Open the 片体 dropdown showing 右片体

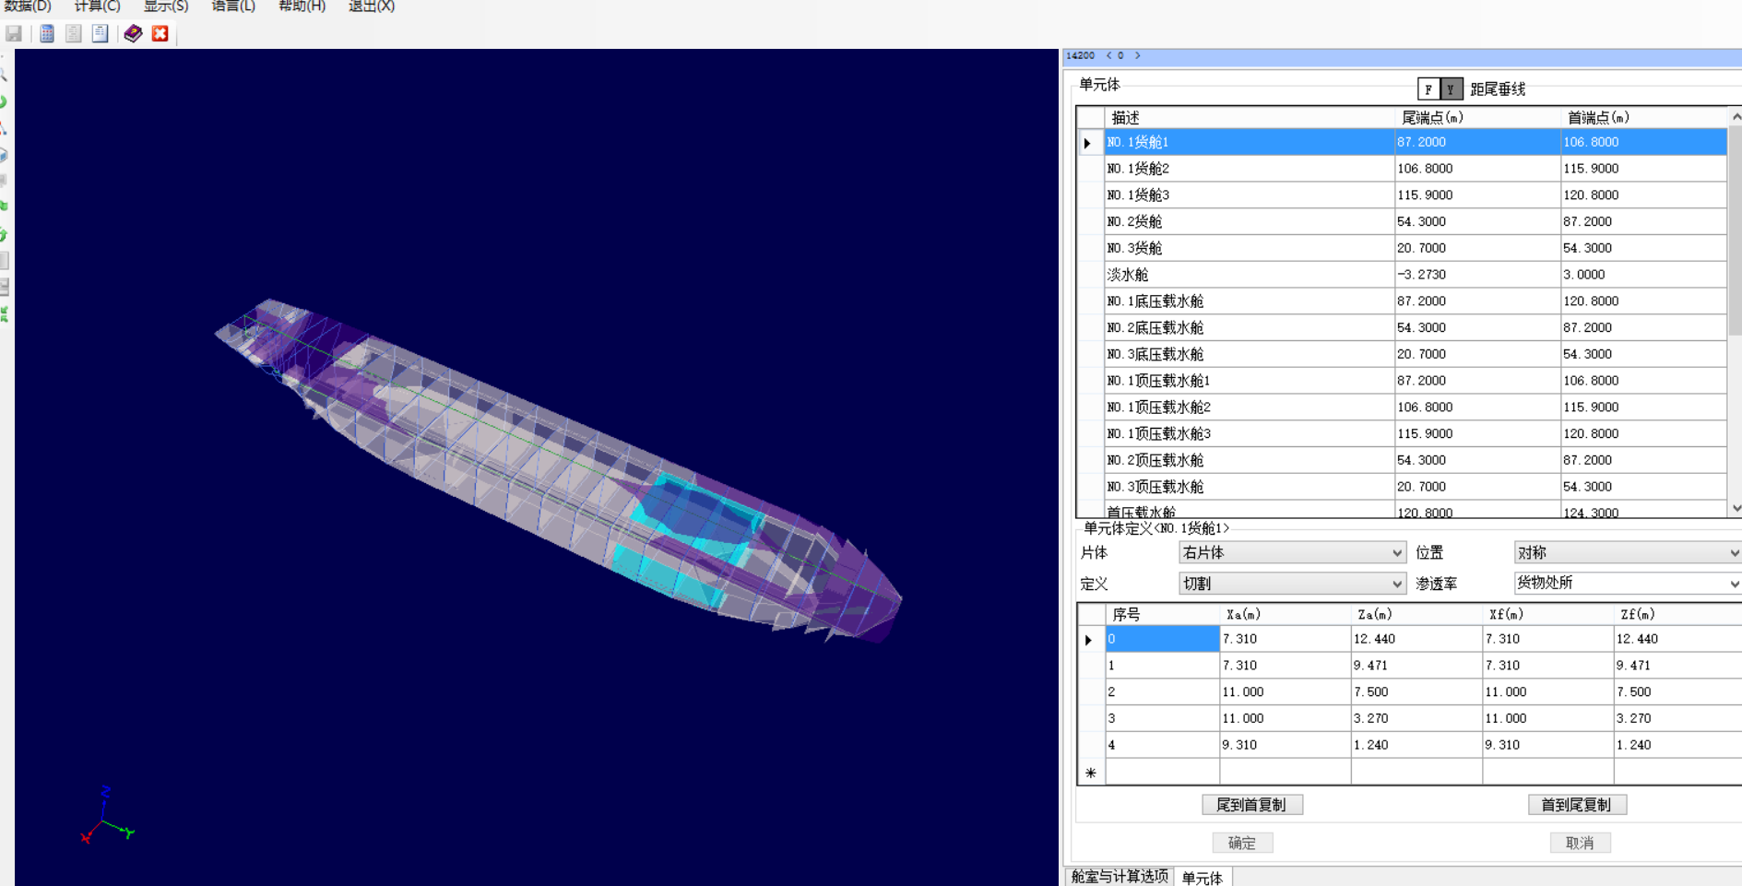point(1292,553)
